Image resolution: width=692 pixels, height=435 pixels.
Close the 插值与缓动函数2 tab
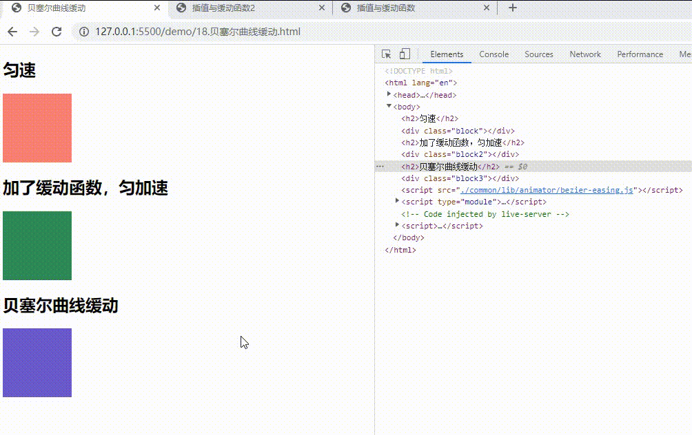pyautogui.click(x=322, y=8)
